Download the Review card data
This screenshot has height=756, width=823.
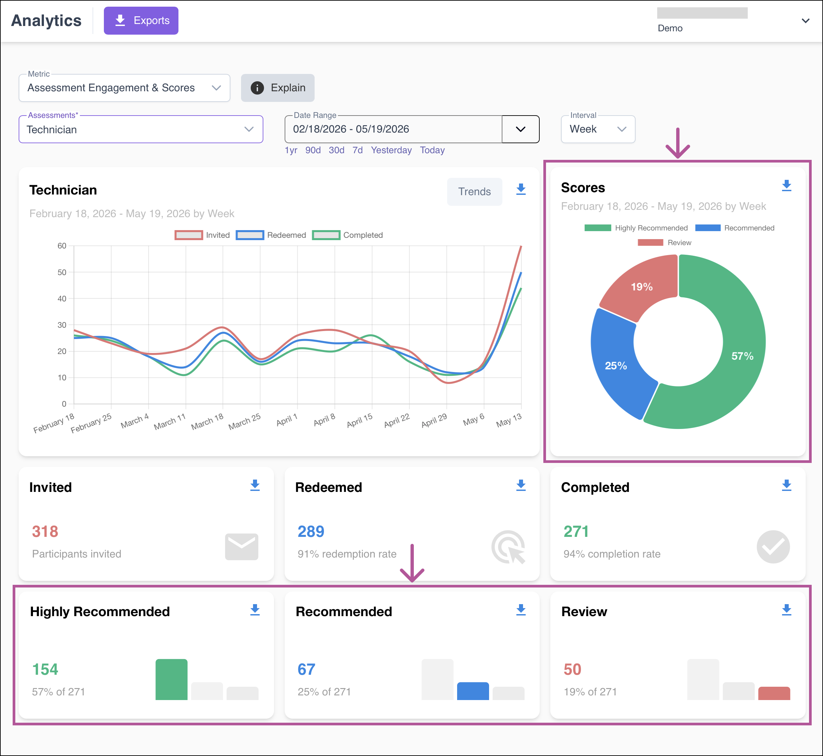786,610
